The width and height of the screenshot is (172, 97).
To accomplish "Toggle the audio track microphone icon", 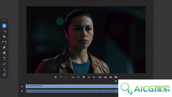I will pos(22,91).
